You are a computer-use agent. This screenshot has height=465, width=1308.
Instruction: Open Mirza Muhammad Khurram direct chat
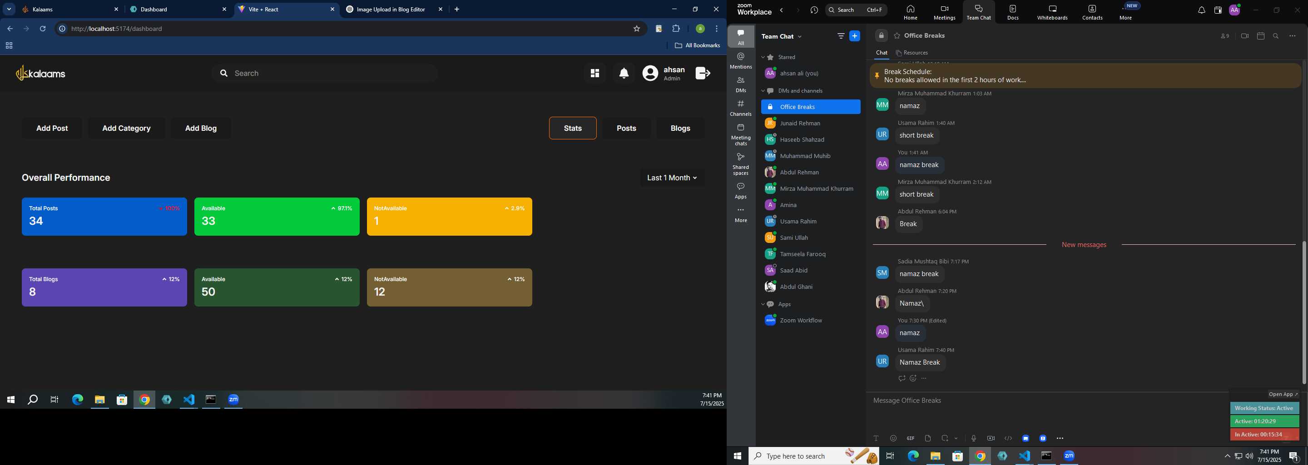pyautogui.click(x=810, y=189)
